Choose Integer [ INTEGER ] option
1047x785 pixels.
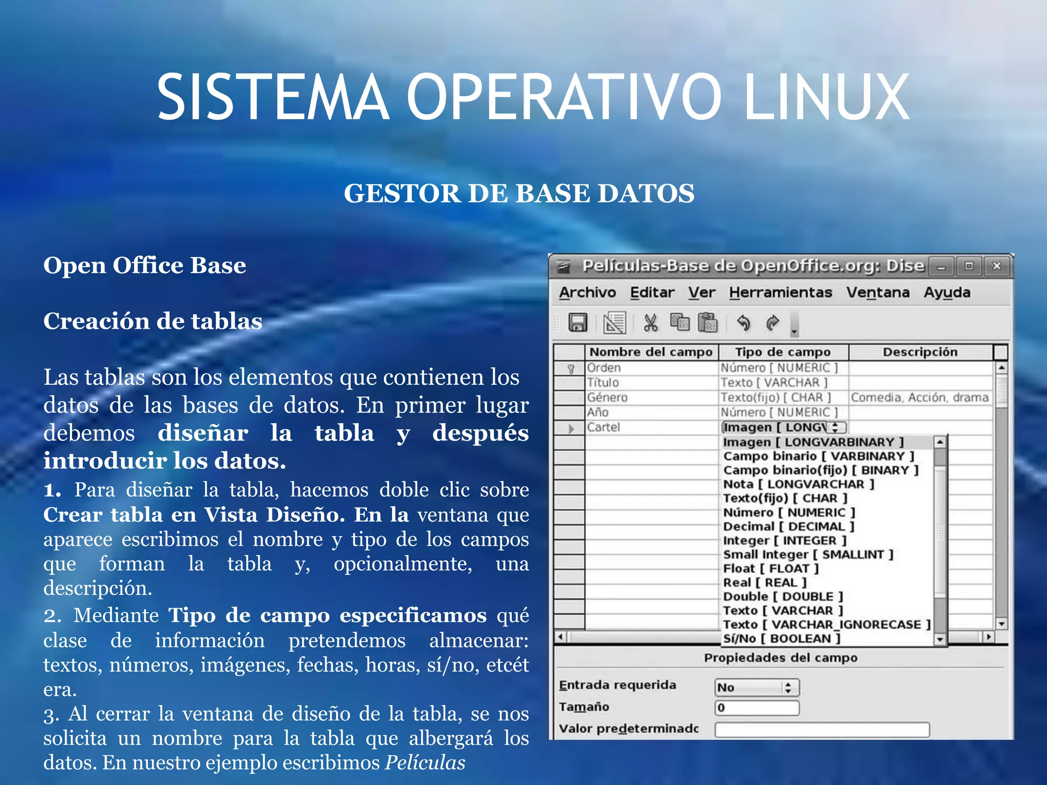(827, 541)
